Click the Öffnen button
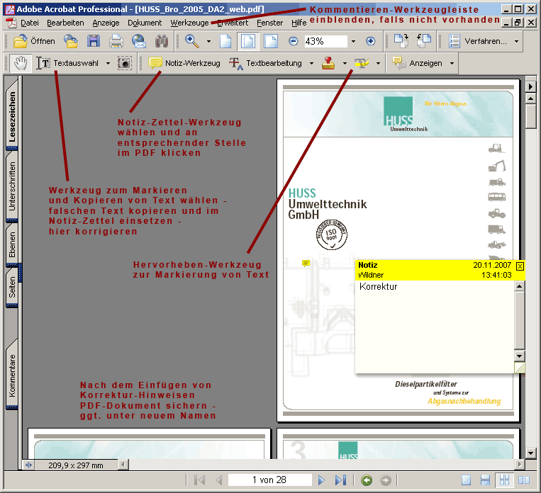The image size is (541, 493). [x=35, y=41]
